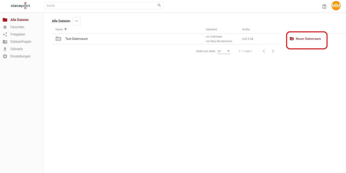Open the clipboard tasks icon
The image size is (346, 173).
(x=324, y=6)
